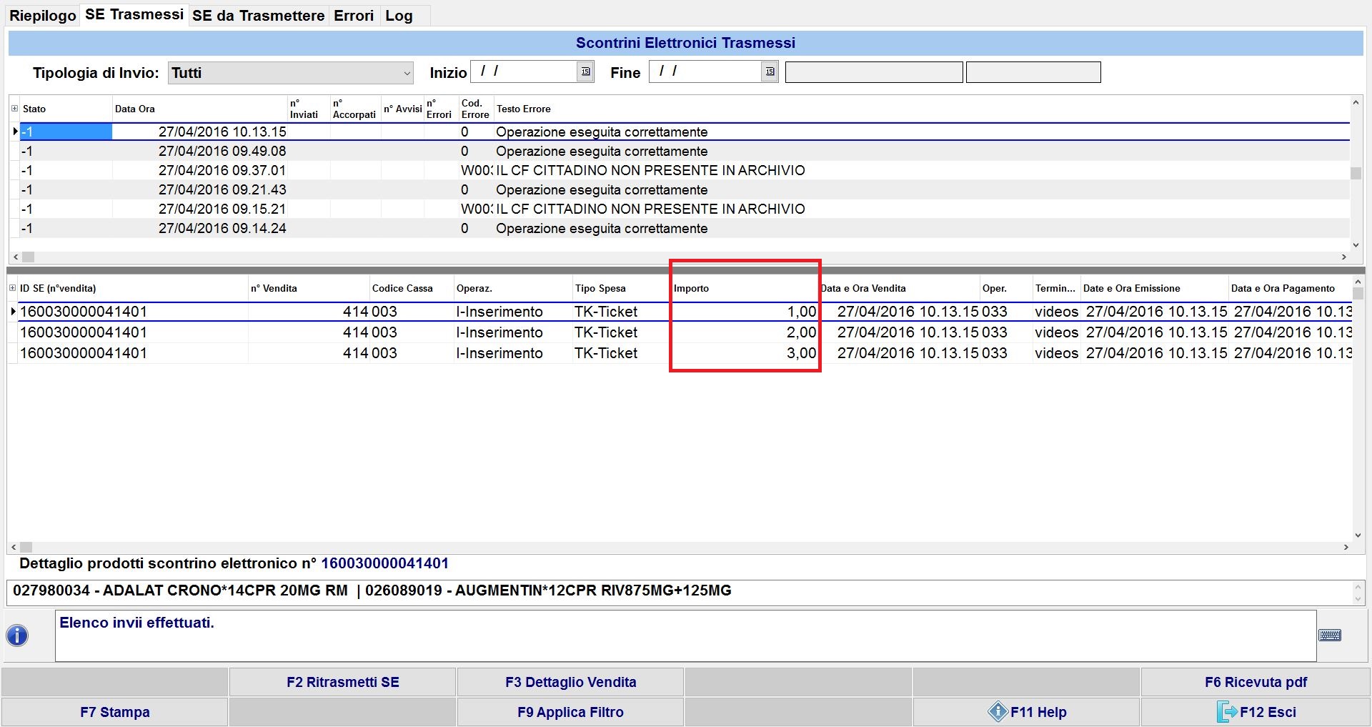This screenshot has width=1372, height=727.
Task: Open the Log tab
Action: point(399,16)
